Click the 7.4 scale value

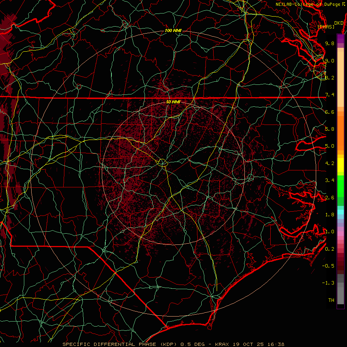(x=330, y=95)
